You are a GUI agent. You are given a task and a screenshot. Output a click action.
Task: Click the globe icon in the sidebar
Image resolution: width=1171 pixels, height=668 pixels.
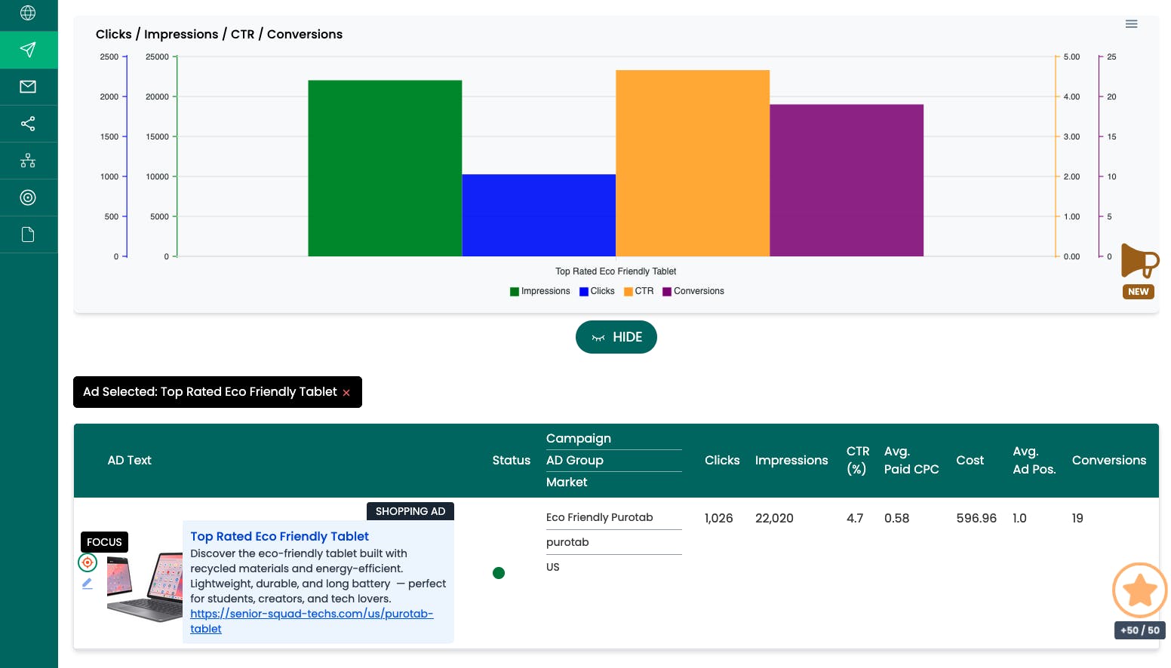coord(28,13)
